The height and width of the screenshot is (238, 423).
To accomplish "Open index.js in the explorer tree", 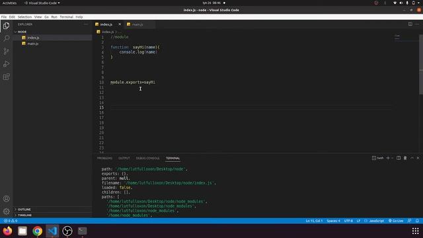I will click(x=53, y=38).
